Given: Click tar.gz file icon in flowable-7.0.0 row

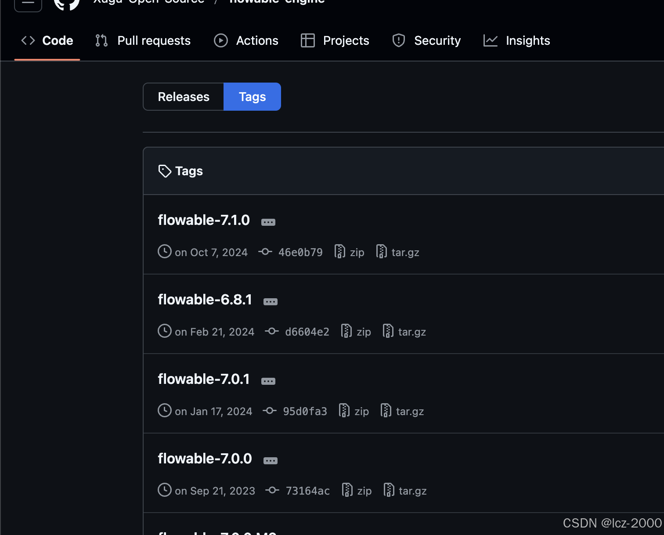Looking at the screenshot, I should tap(389, 490).
